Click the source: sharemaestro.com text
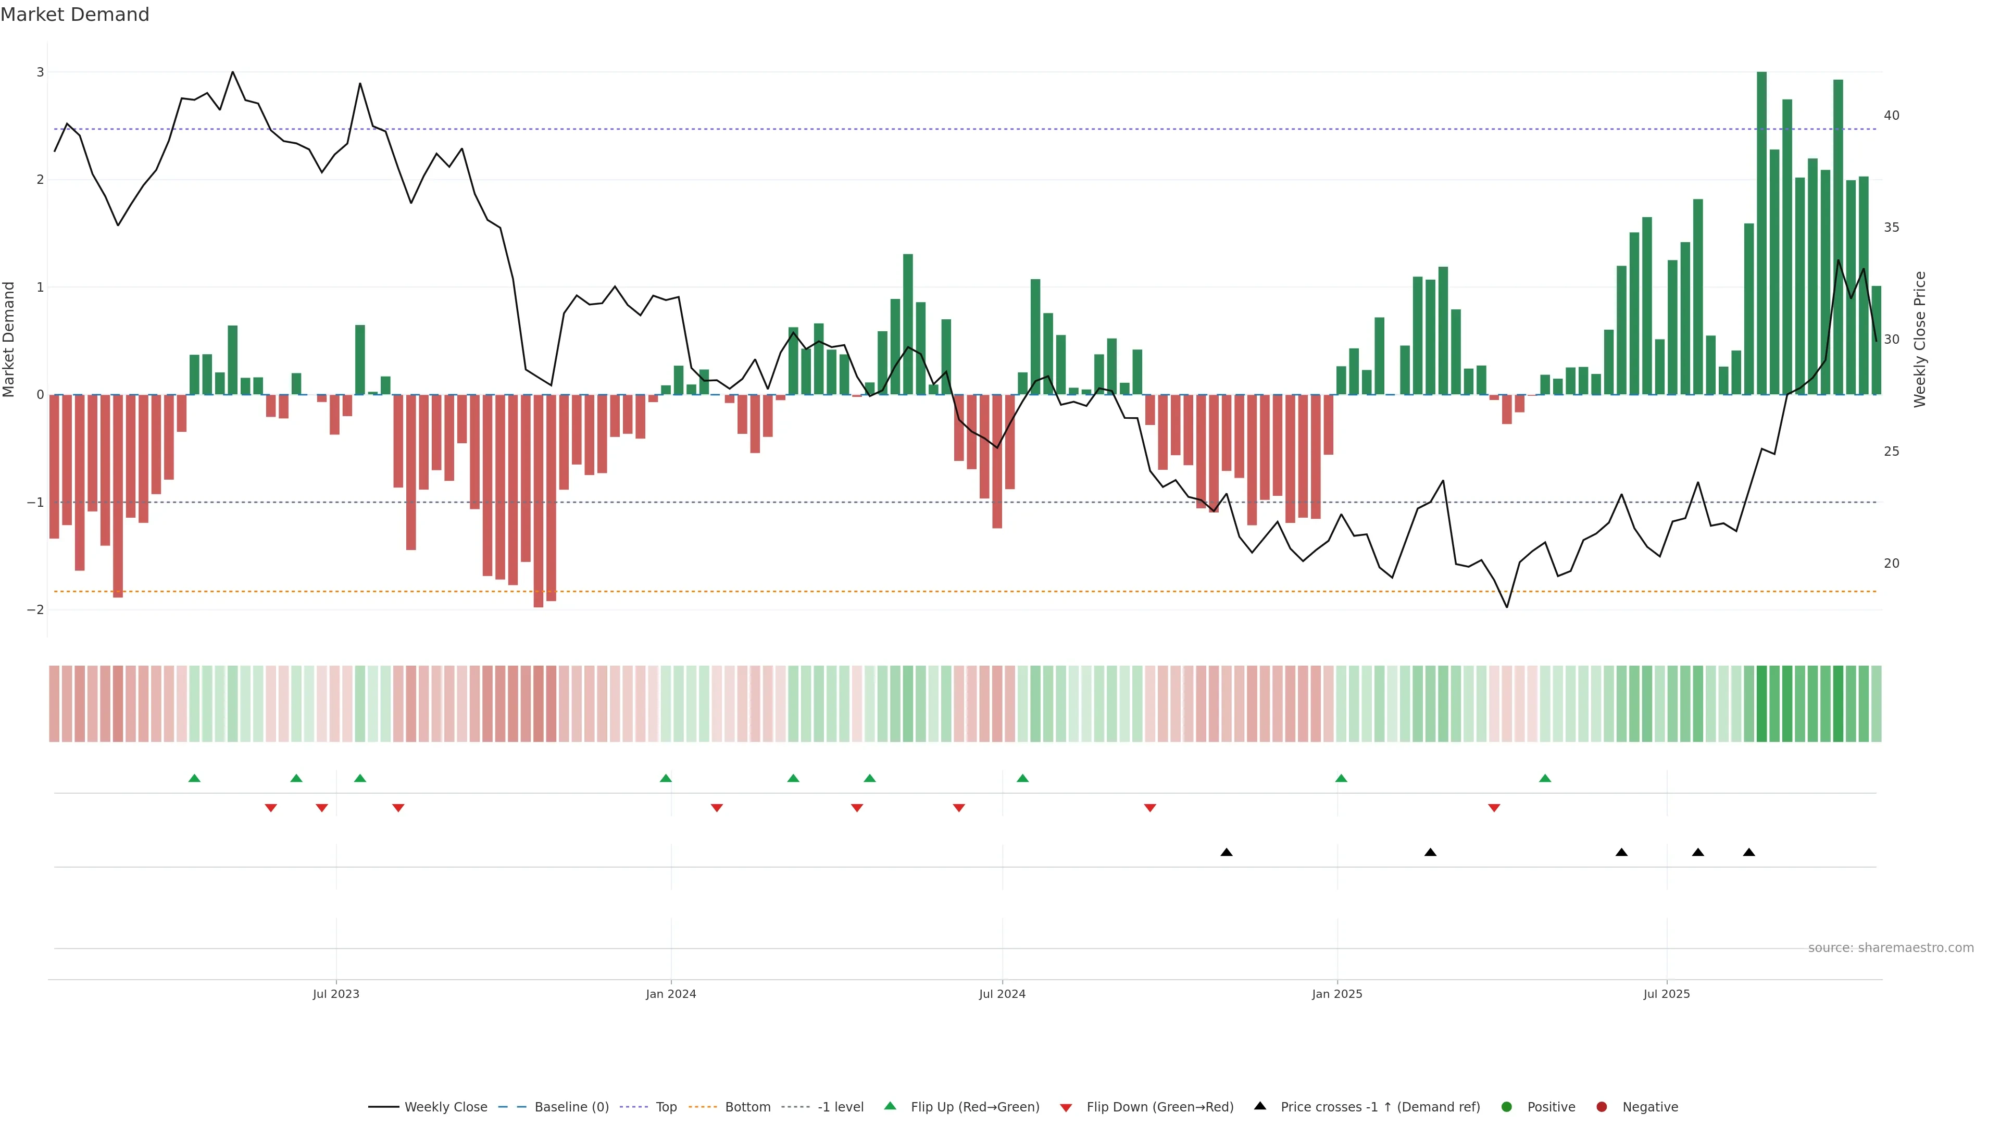Screen dimensions: 2000x1125 click(x=1891, y=947)
